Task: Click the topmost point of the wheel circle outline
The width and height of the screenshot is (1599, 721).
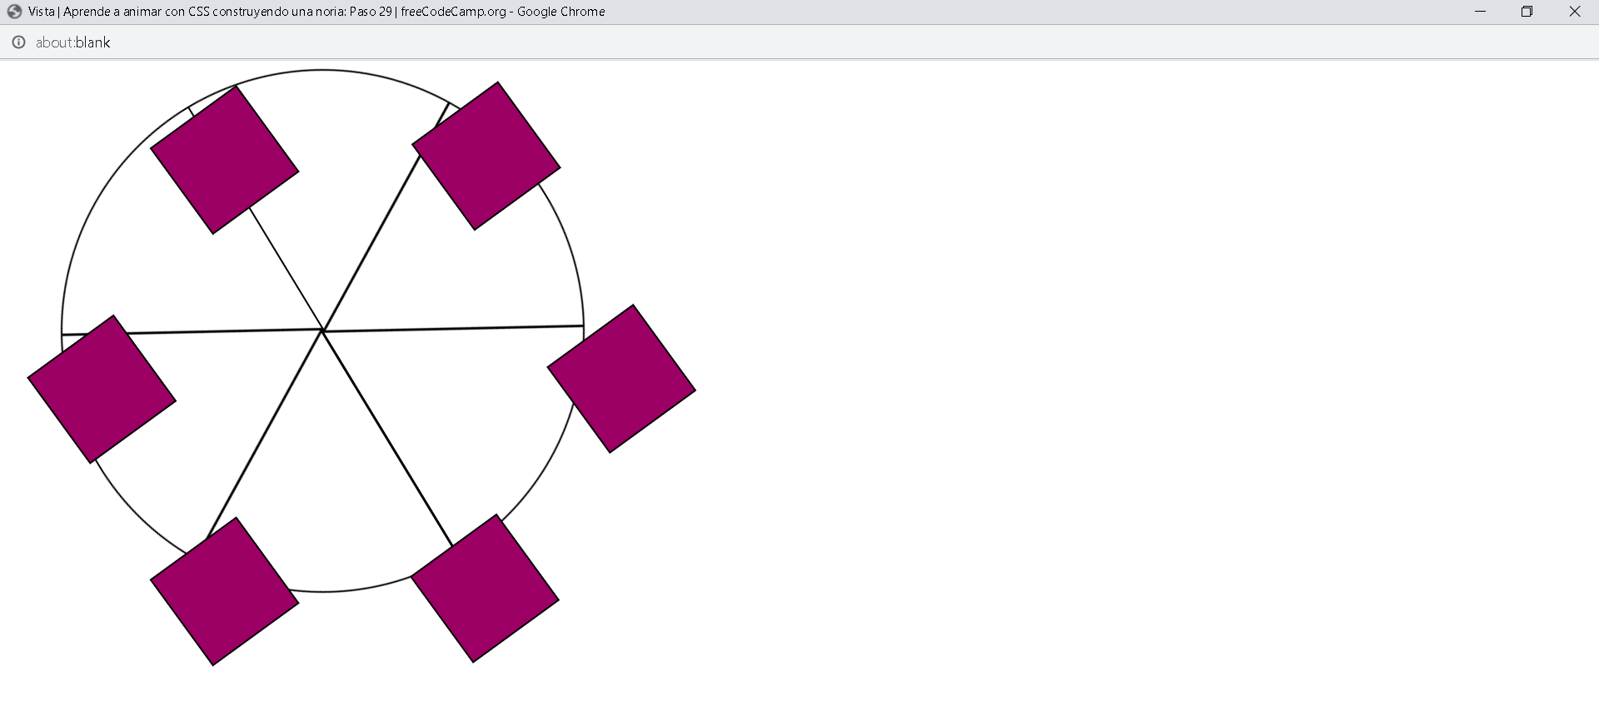Action: (322, 71)
